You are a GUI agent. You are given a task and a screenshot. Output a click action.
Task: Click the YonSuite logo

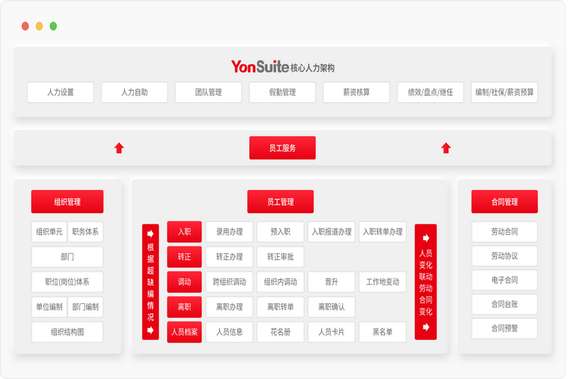tap(259, 67)
